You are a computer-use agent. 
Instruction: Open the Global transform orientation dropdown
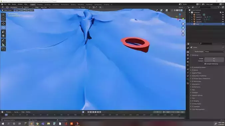83,7
